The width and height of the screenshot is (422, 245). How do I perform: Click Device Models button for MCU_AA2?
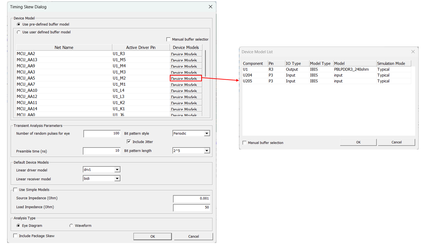click(x=185, y=54)
